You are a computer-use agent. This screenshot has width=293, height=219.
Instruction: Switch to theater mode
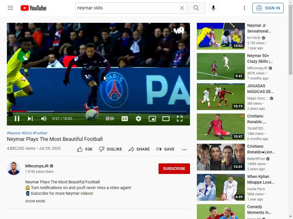[x=166, y=119]
